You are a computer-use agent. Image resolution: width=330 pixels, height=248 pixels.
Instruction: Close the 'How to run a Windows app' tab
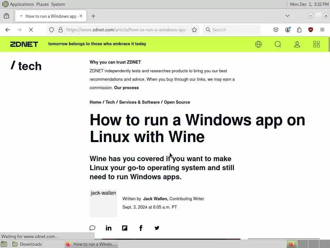pos(81,16)
